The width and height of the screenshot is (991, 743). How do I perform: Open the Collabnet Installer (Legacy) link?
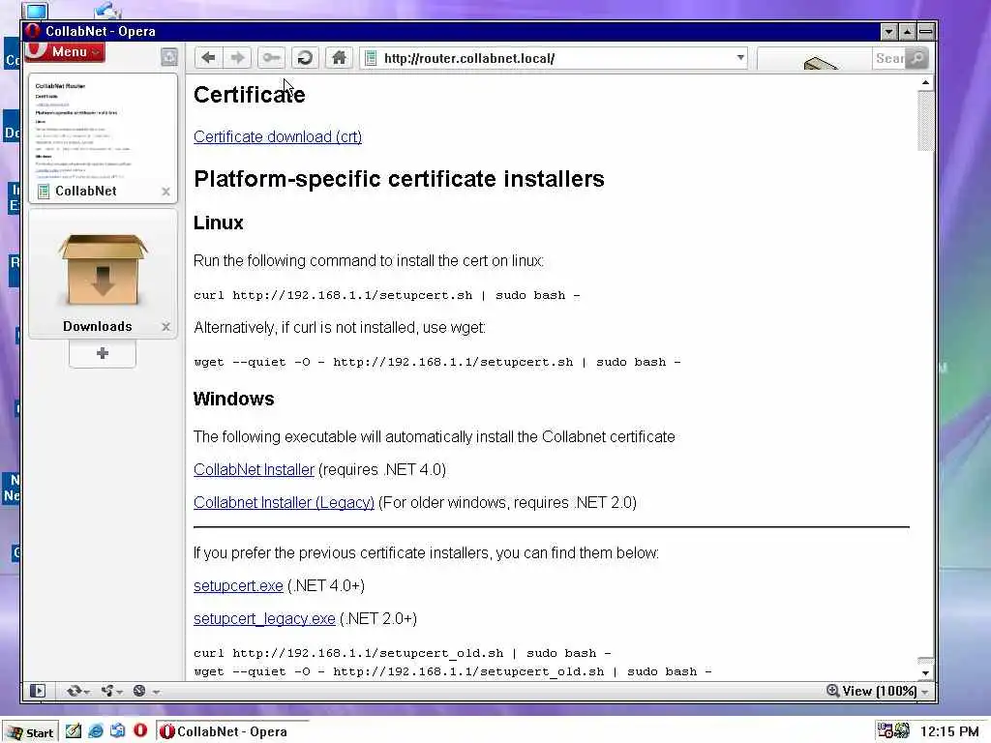(x=284, y=502)
